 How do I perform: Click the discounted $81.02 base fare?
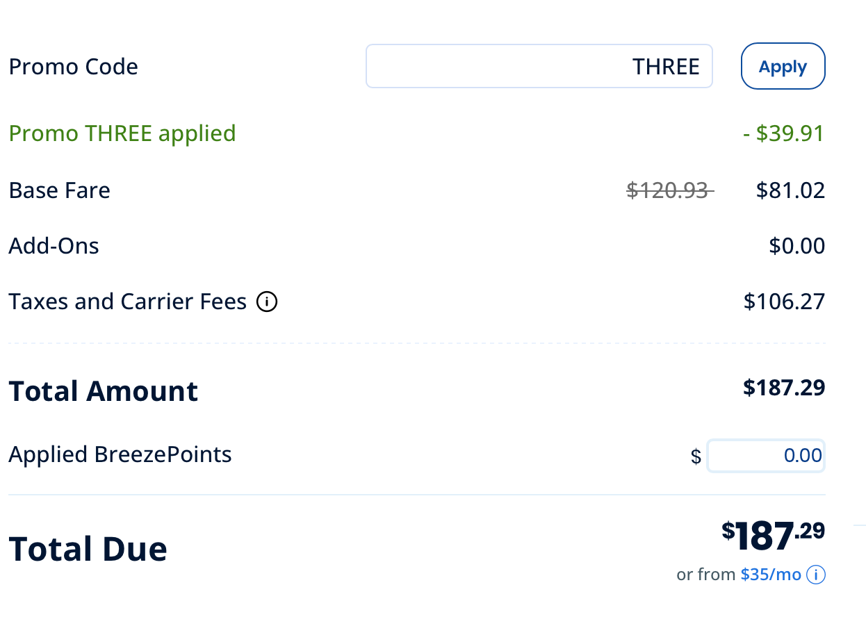coord(790,190)
